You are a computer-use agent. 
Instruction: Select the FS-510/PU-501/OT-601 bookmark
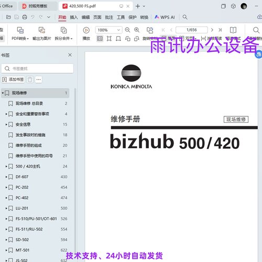click(x=36, y=219)
